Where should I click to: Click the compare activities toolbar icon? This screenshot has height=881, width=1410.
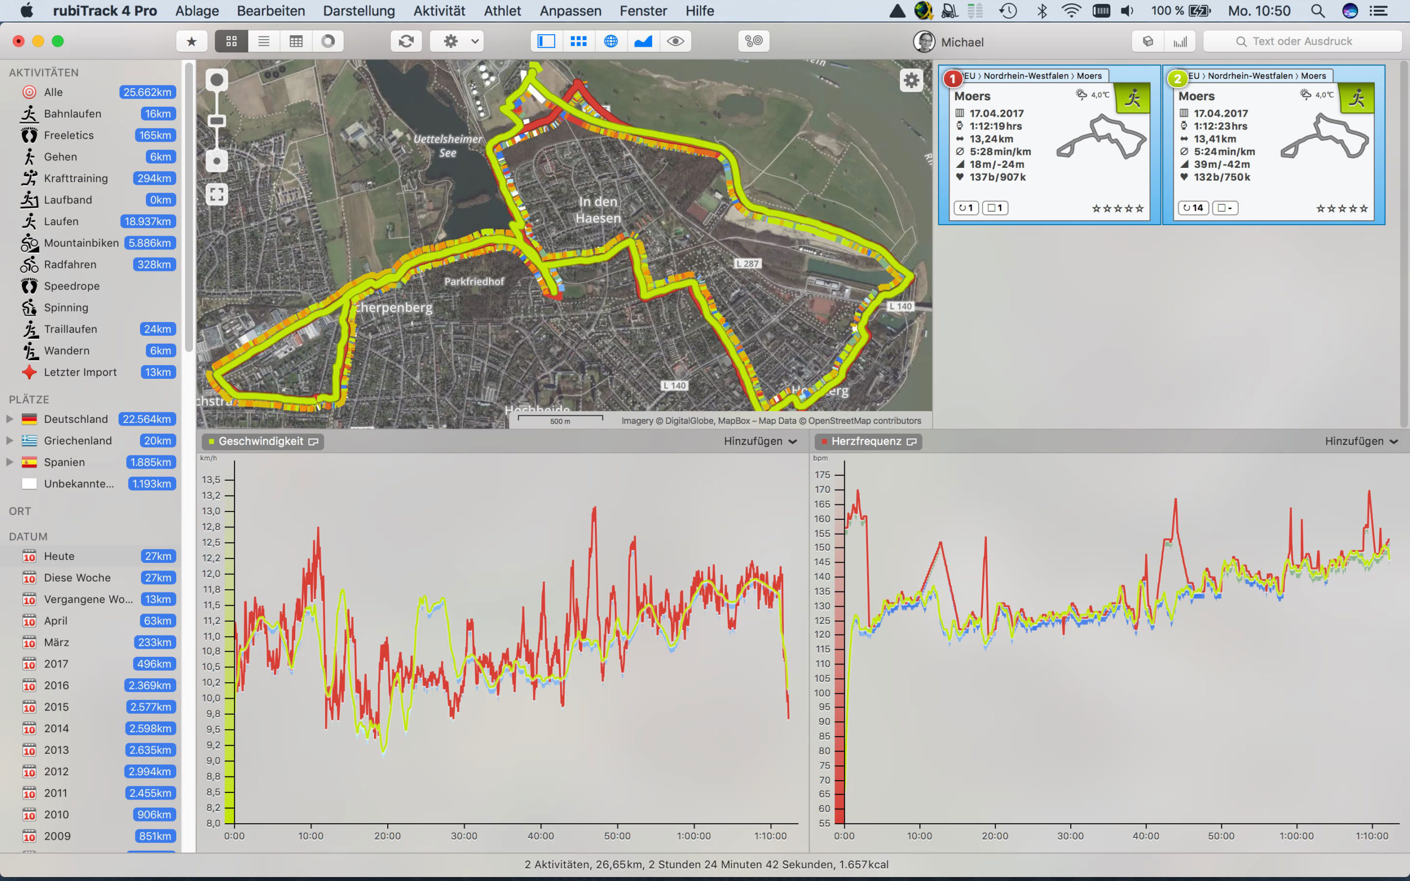[x=754, y=41]
